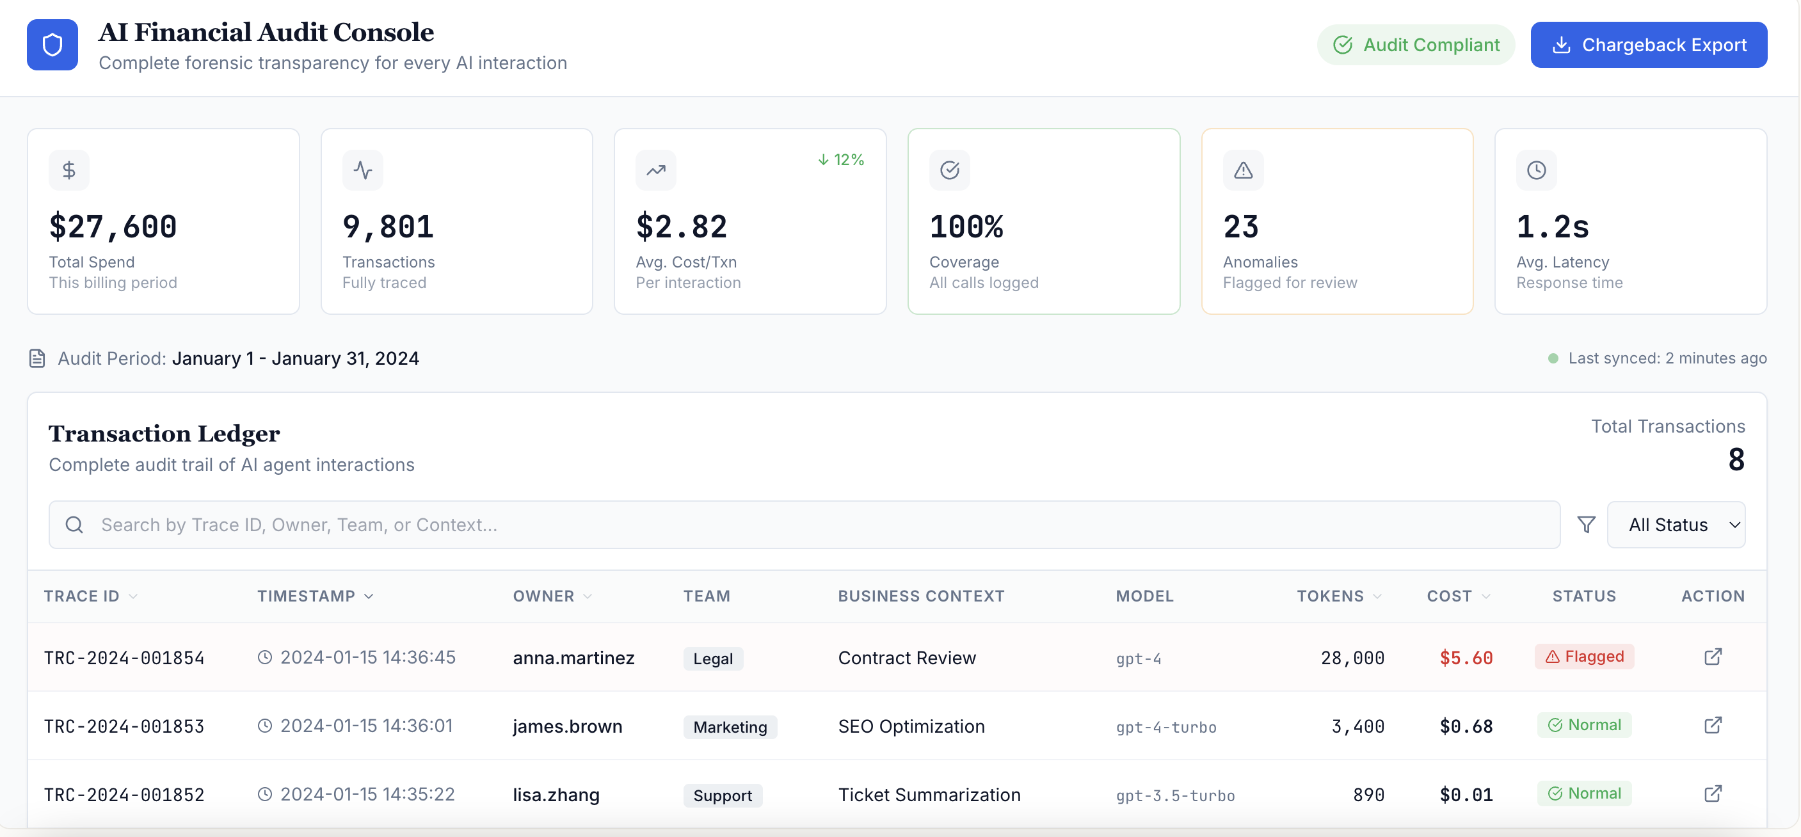Open details for trace TRC-2024-001854
Screen dimensions: 1801x837
1712,657
